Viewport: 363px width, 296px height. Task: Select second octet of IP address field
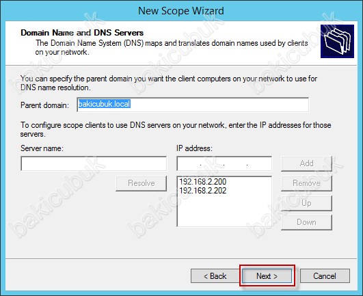pyautogui.click(x=213, y=164)
